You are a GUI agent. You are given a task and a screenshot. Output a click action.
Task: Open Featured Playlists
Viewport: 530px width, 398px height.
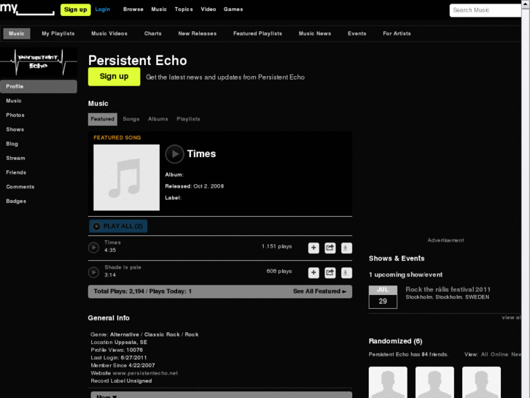[x=257, y=34]
